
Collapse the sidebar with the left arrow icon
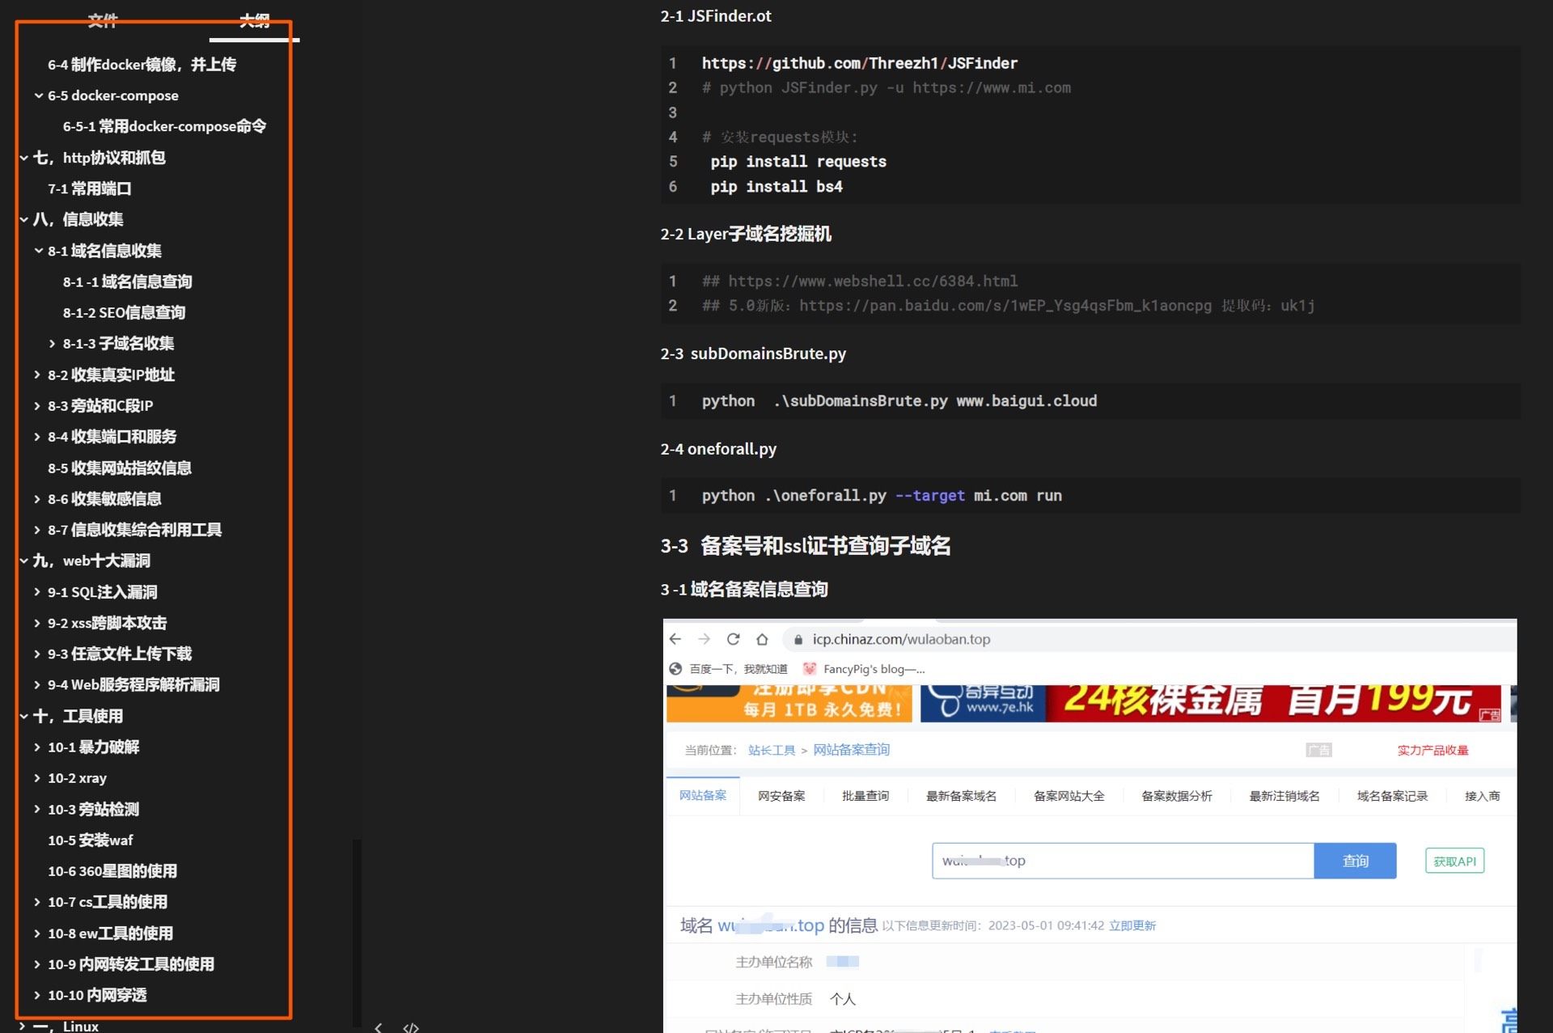pos(379,1027)
